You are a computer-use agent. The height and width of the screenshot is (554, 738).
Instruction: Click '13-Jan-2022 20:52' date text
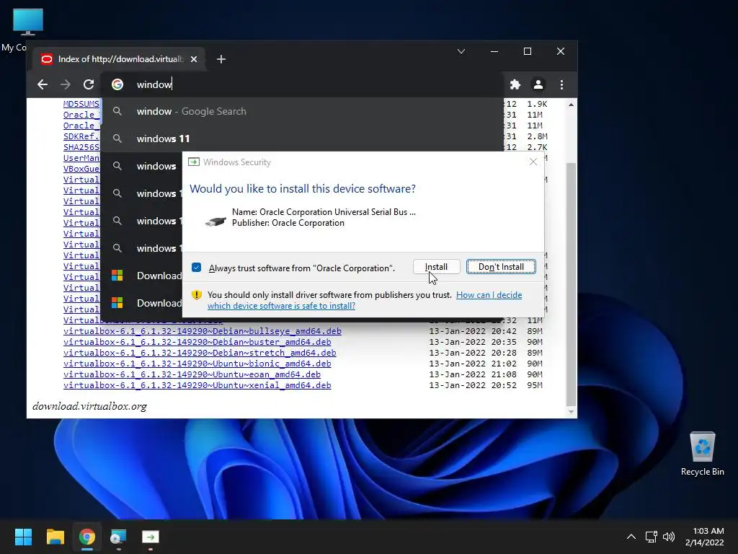coord(473,385)
